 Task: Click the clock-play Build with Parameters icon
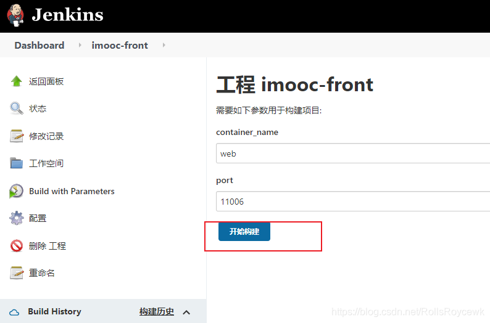16,190
